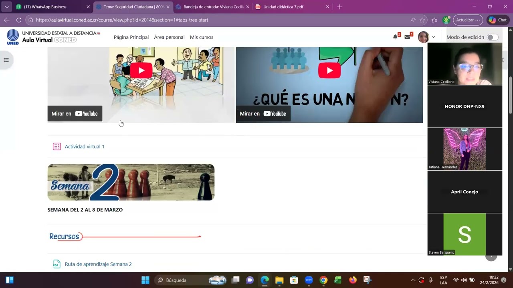The width and height of the screenshot is (513, 288).
Task: Select Tatiana Hernández participant tile
Action: 465,149
